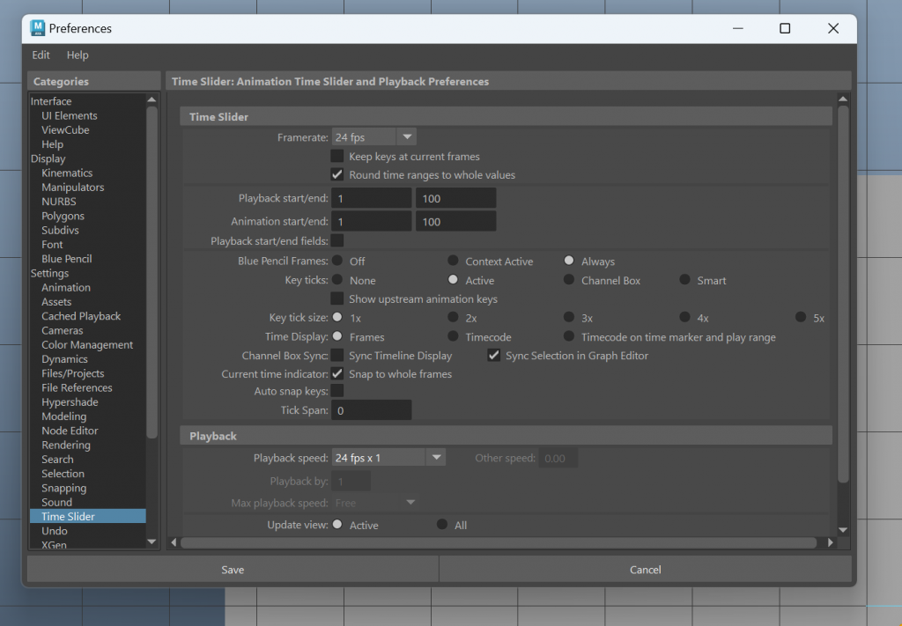Click horizontal scrollbar right arrow

(x=830, y=542)
